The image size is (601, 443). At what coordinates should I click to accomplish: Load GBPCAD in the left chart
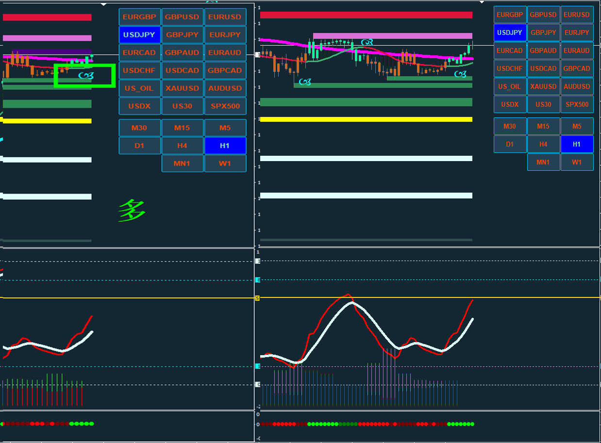[225, 70]
